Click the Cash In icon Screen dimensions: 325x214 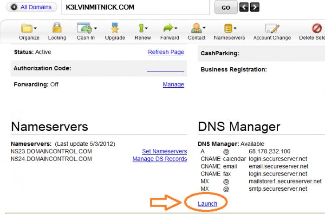tap(84, 28)
